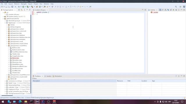Switch to the Declaration tab
The height and width of the screenshot is (104, 186).
57,76
